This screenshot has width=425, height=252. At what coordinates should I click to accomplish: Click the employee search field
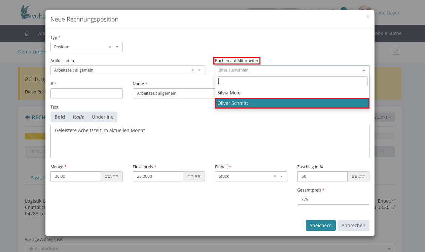click(292, 81)
